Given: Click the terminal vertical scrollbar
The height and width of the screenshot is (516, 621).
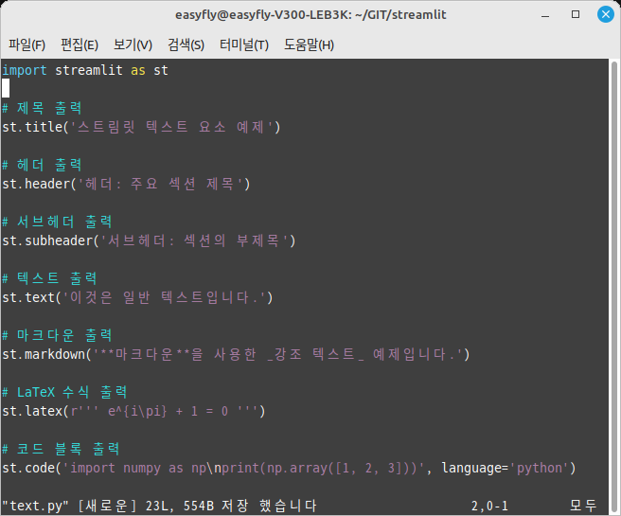Looking at the screenshot, I should 614,285.
